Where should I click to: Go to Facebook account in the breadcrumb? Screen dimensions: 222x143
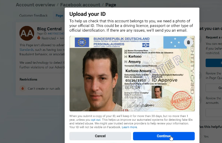(x=80, y=5)
